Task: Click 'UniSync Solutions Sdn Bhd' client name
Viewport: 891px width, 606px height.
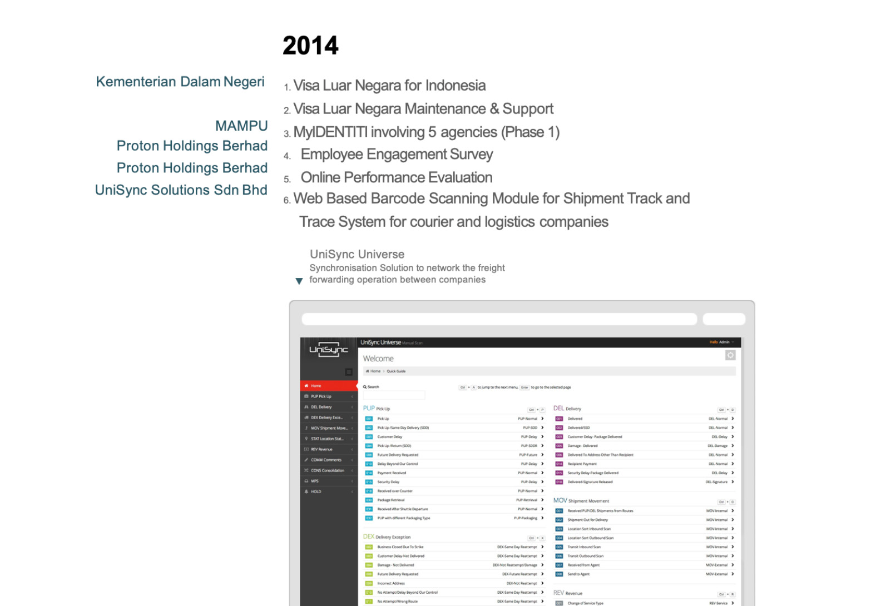Action: coord(181,190)
